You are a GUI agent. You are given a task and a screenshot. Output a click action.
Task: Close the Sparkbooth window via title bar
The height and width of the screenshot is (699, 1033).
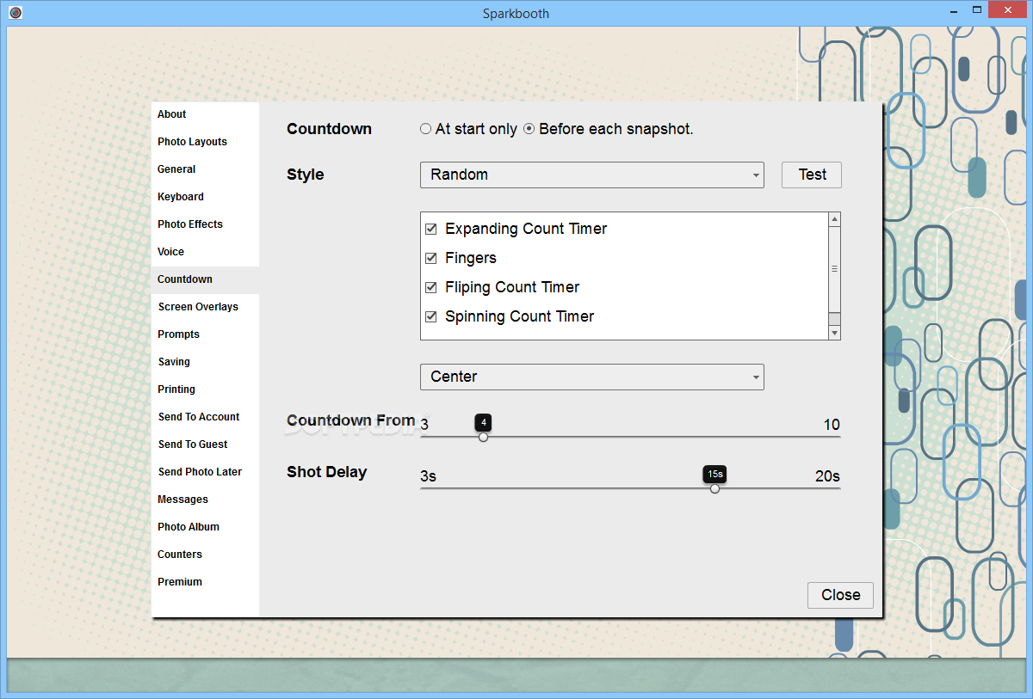pyautogui.click(x=1006, y=11)
